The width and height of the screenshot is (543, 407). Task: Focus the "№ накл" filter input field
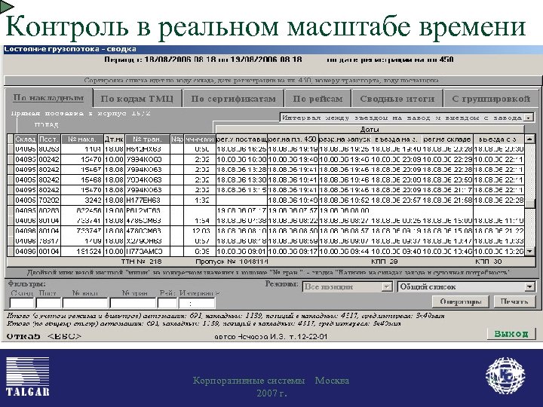[85, 303]
